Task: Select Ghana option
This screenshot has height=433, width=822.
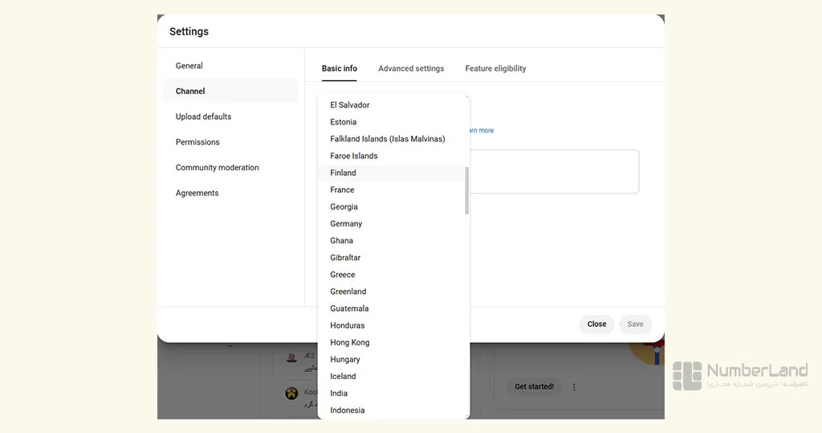Action: click(391, 240)
